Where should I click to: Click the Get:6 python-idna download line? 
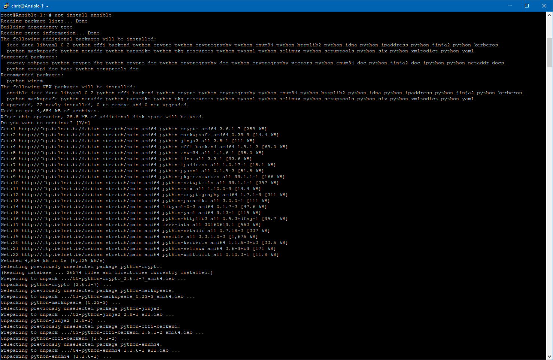(127, 159)
